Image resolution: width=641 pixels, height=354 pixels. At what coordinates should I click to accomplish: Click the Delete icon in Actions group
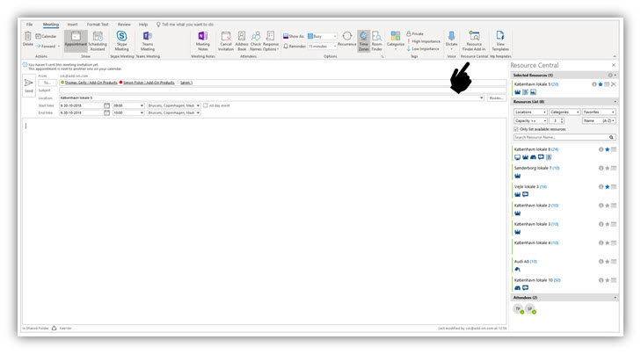click(28, 38)
